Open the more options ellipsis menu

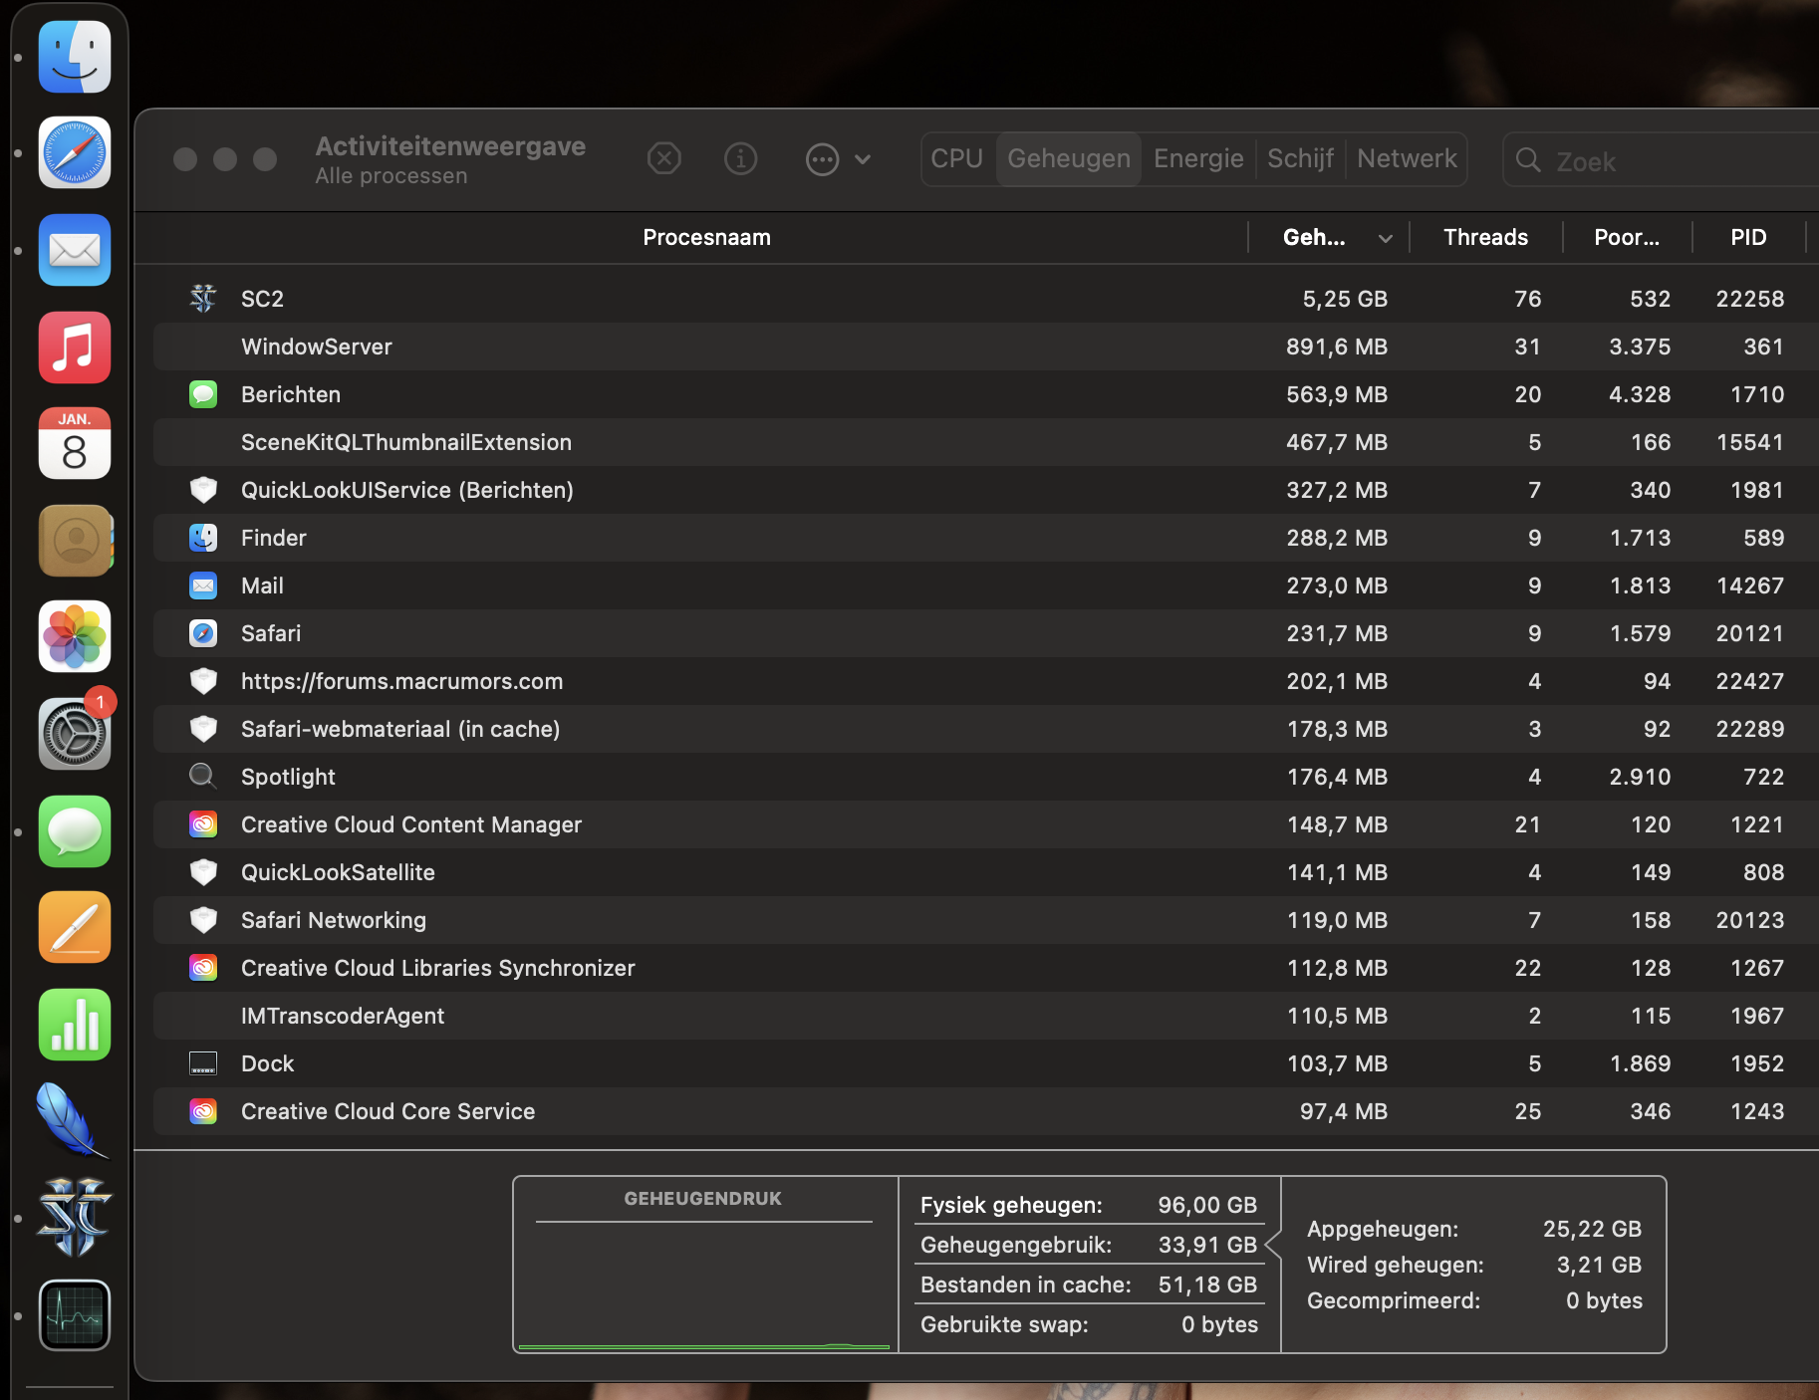[x=837, y=159]
